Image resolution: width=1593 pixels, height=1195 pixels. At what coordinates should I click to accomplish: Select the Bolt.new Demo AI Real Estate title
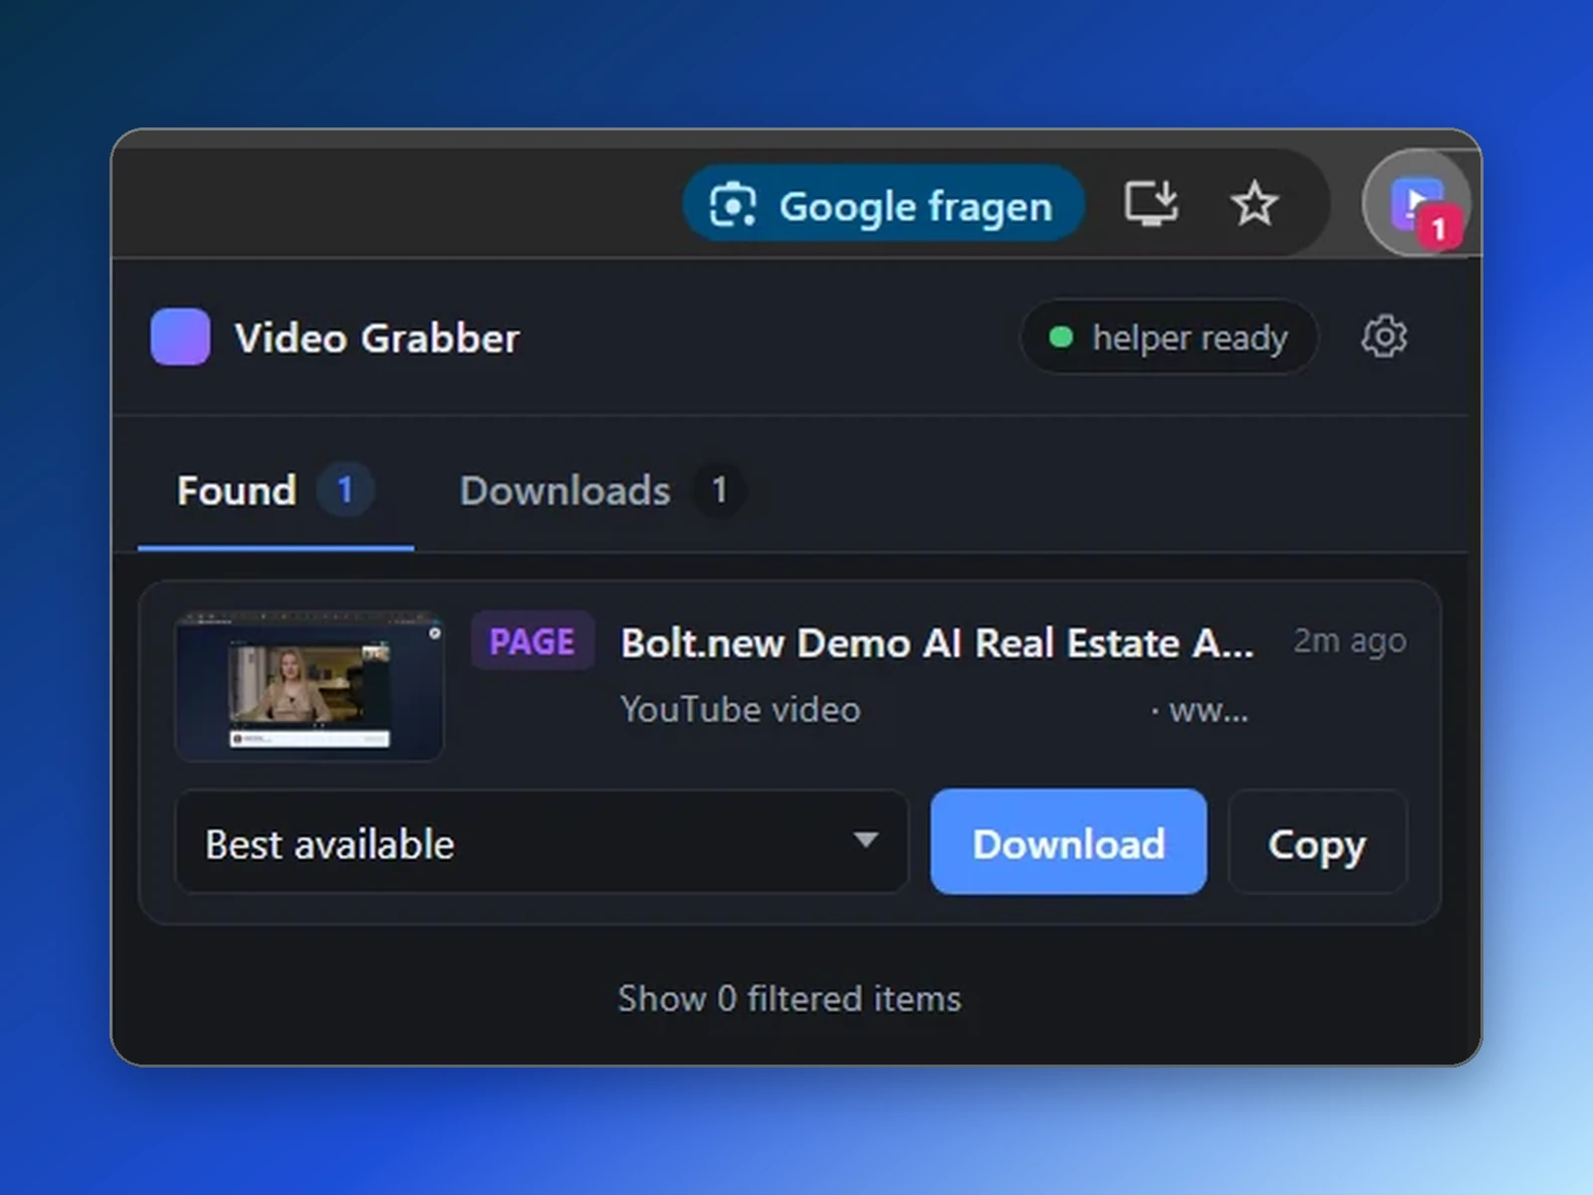pos(937,643)
